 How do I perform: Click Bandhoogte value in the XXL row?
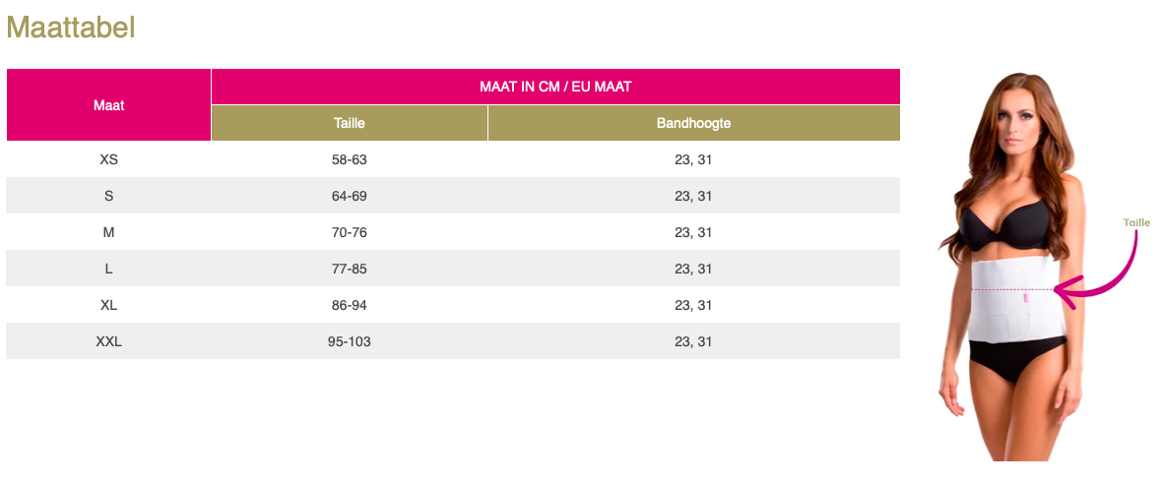click(693, 341)
